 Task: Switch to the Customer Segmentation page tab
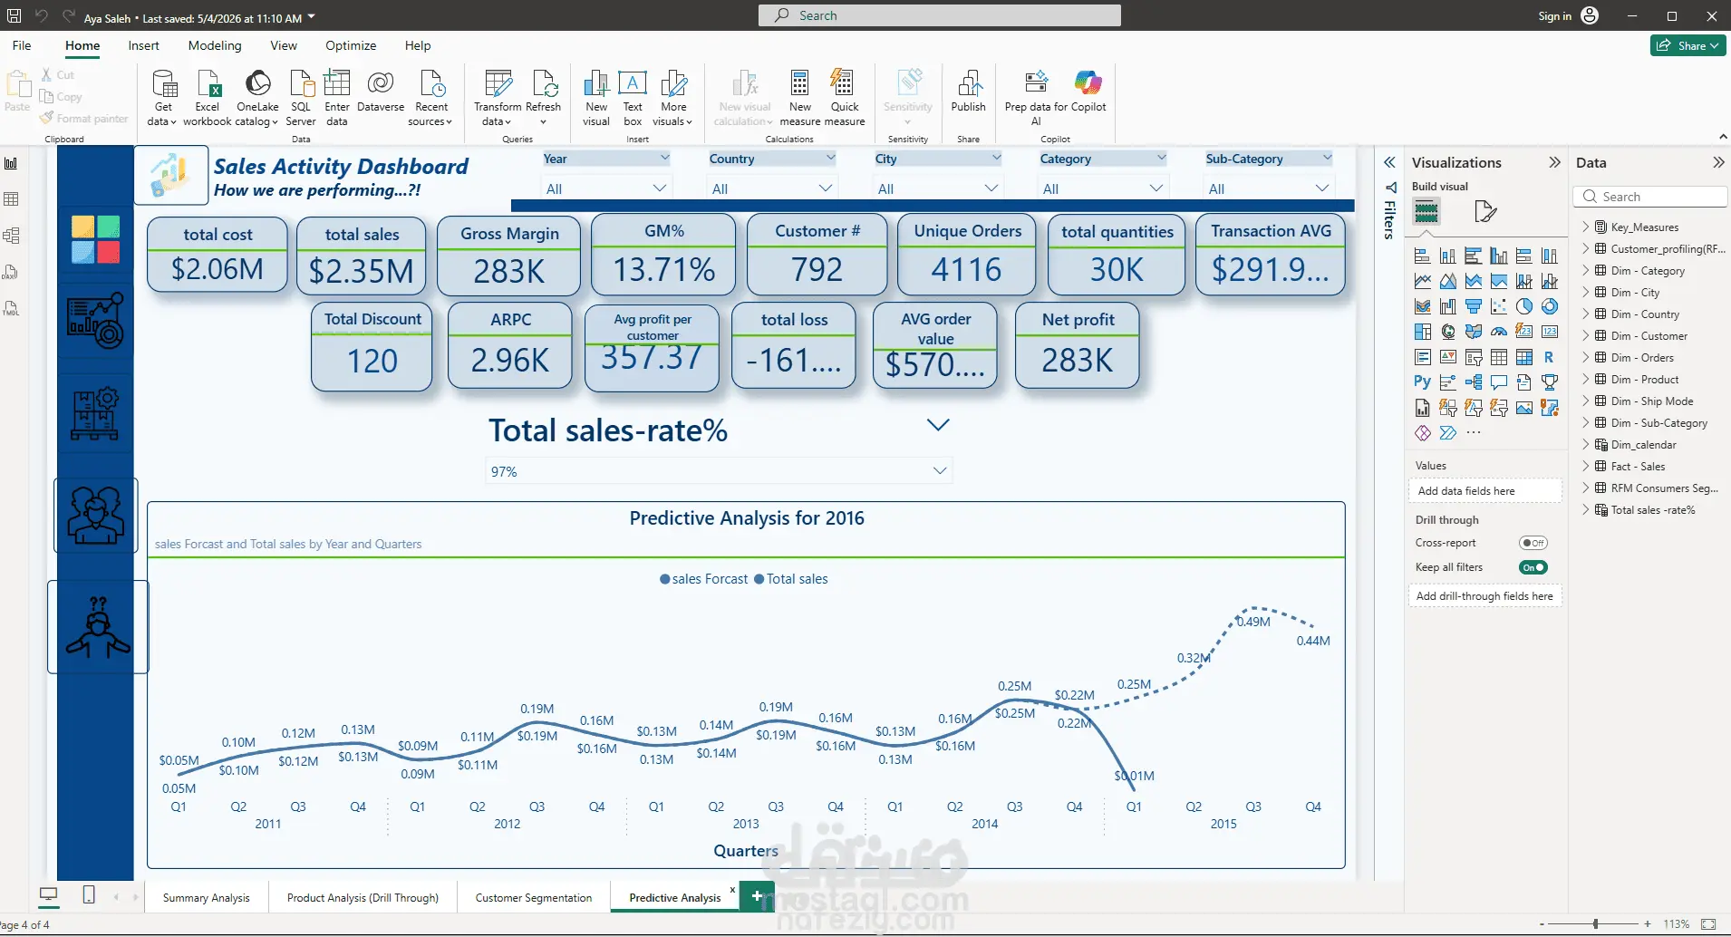pos(533,898)
